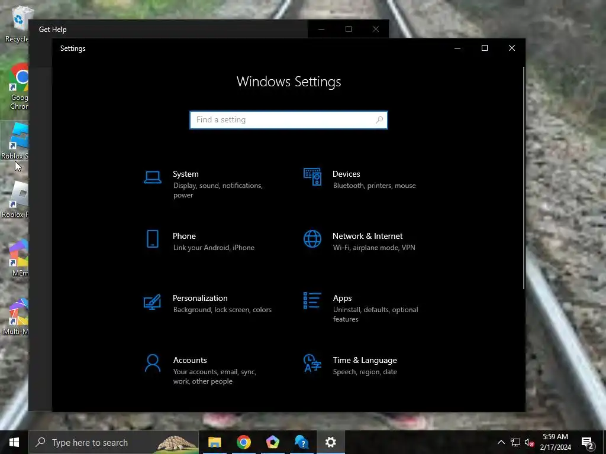
Task: Select the Google Chrome desktop shortcut
Action: pos(18,86)
